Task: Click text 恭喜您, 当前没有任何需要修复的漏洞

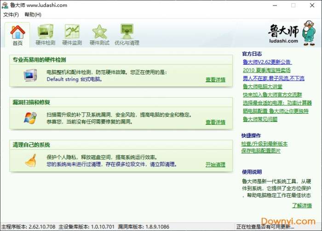Action: pyautogui.click(x=90, y=122)
